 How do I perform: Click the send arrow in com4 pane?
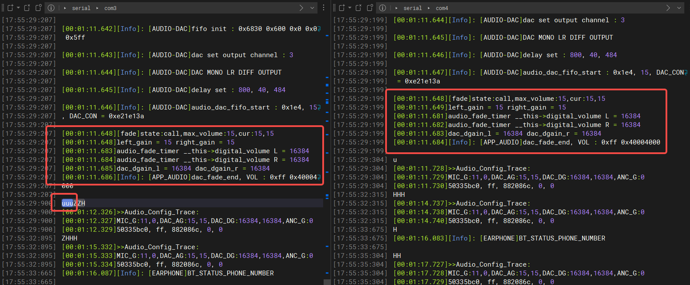(x=668, y=8)
